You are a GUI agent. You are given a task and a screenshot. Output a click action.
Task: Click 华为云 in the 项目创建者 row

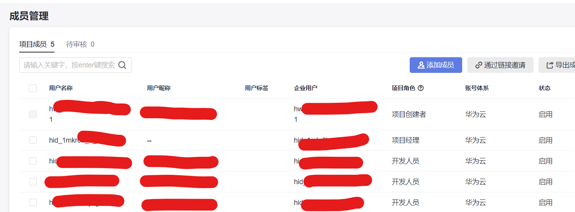(476, 114)
